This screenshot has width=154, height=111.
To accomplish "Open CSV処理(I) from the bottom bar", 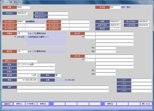I will [31, 104].
